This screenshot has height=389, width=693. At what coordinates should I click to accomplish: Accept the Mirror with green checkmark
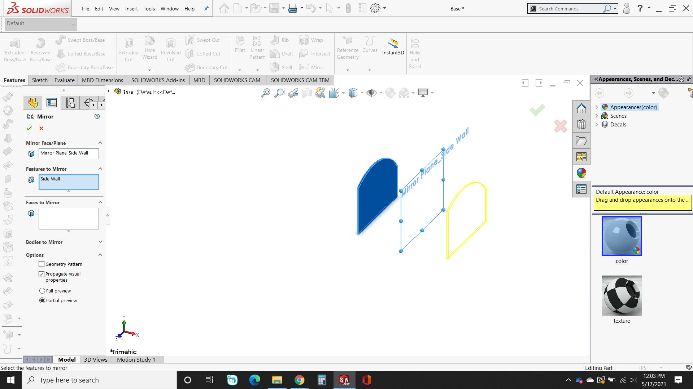tap(29, 128)
